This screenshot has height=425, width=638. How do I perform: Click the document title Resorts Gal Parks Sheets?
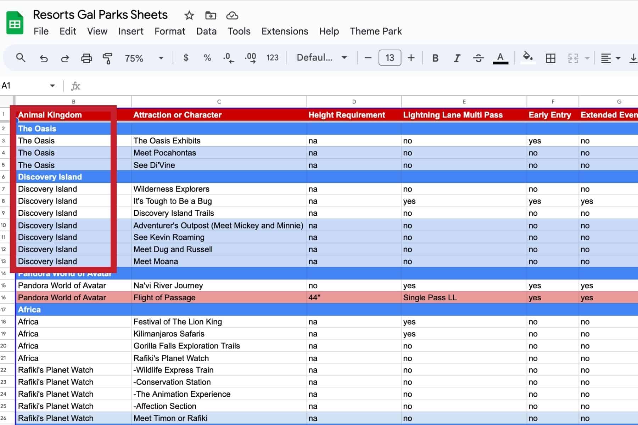click(100, 15)
